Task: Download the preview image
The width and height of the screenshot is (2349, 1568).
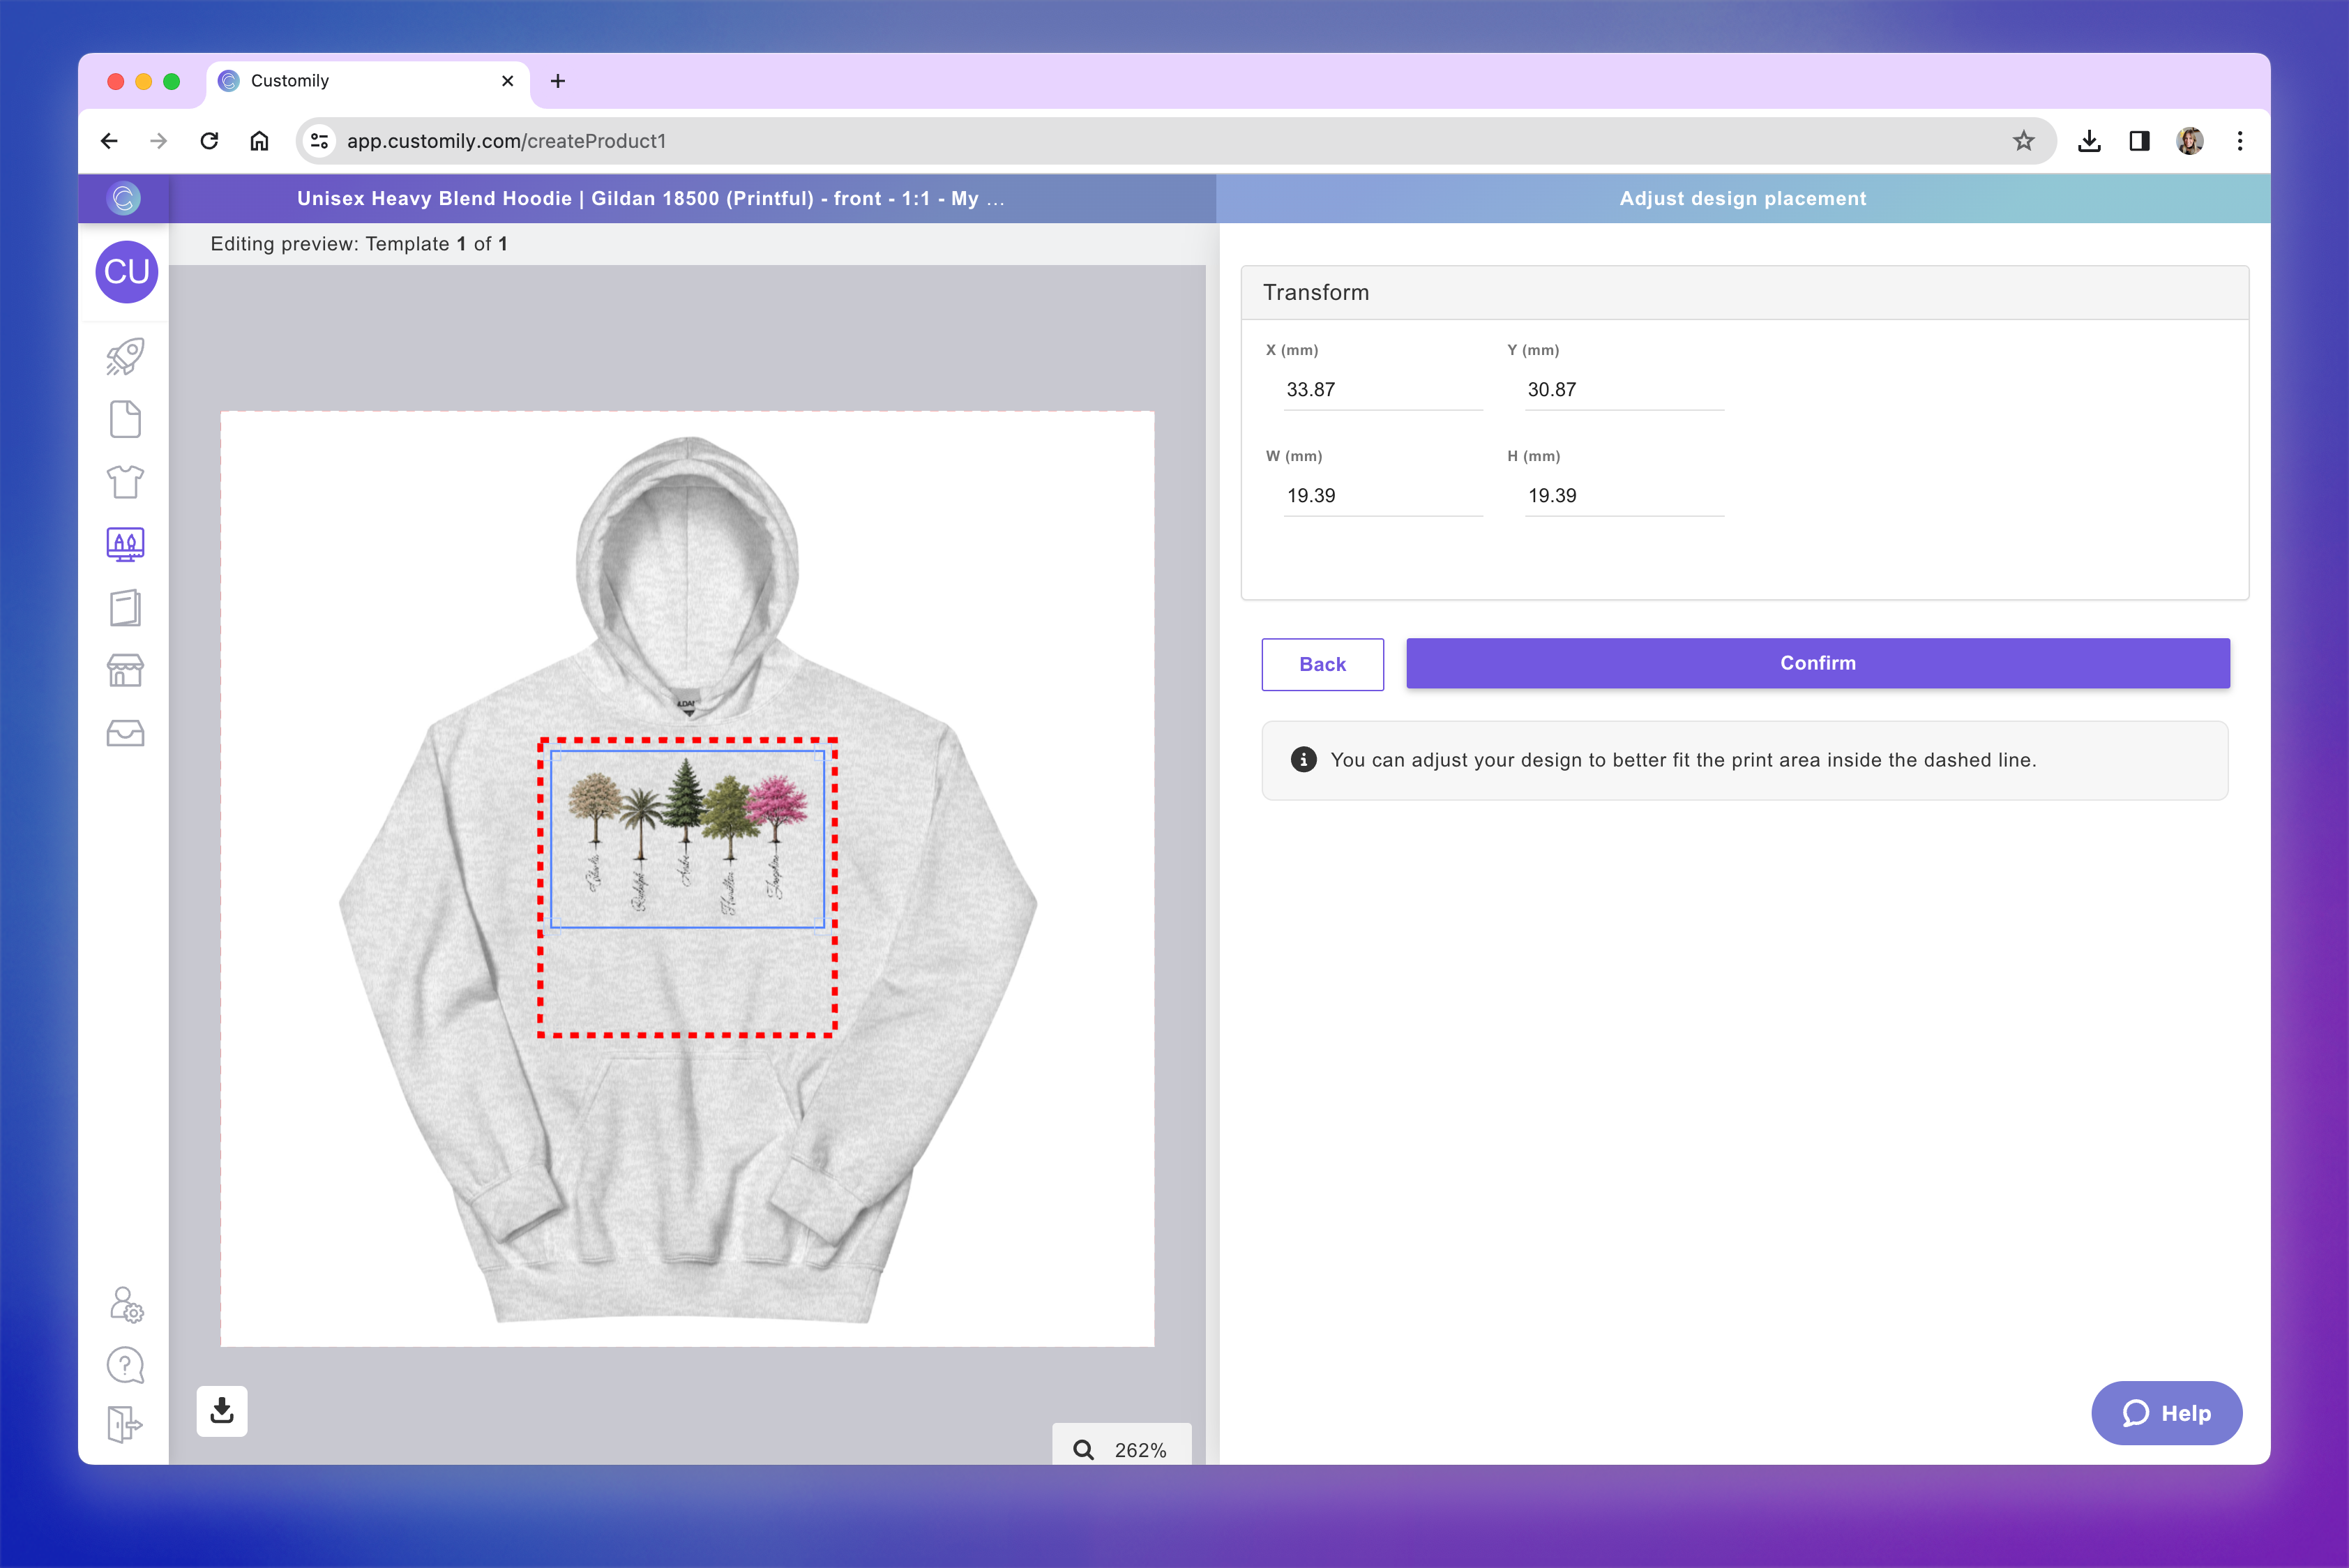Action: point(222,1411)
